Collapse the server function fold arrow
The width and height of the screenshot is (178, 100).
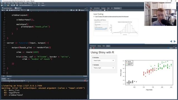(6, 43)
